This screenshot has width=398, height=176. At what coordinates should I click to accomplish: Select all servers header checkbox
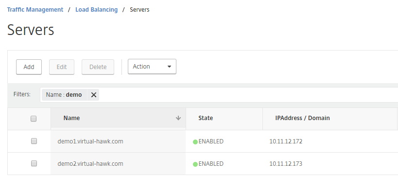tap(34, 118)
